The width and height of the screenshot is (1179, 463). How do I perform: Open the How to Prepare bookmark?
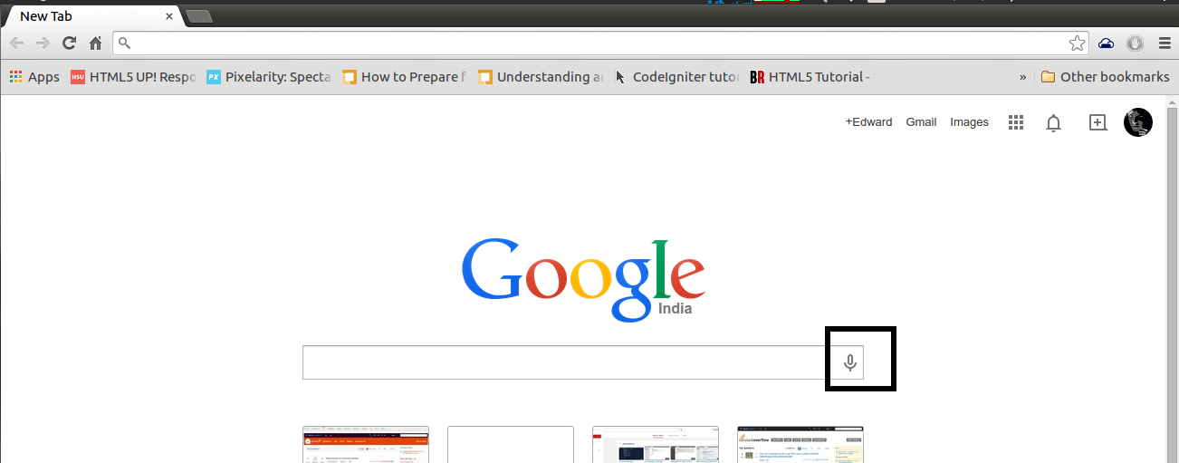(404, 77)
